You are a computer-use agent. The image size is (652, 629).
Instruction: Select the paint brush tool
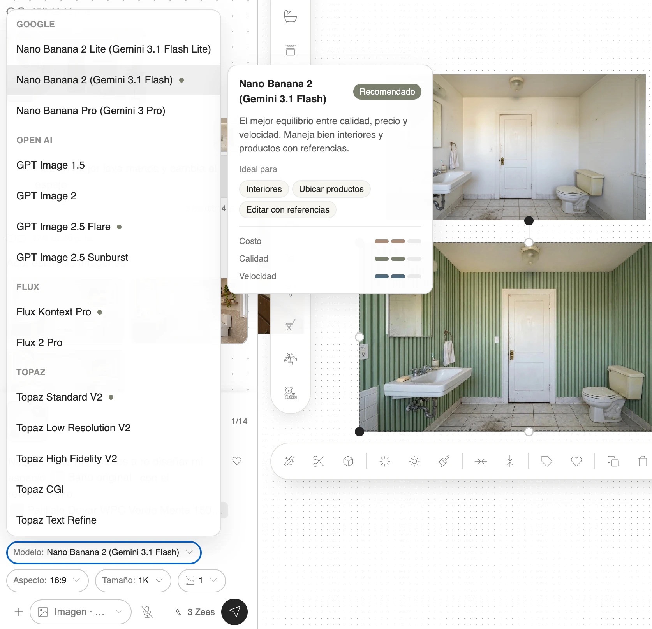444,461
